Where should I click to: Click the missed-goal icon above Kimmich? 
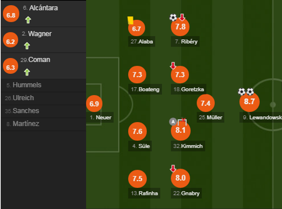(x=182, y=121)
